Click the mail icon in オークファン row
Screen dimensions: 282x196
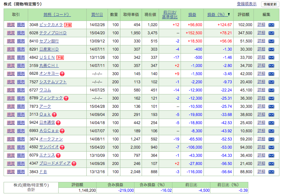point(271,139)
